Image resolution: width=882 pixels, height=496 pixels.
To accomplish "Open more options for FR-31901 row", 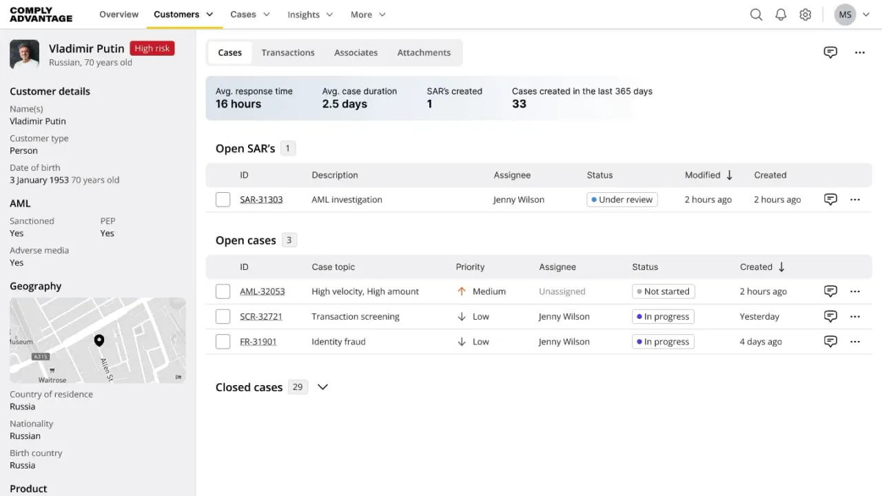I will tap(855, 342).
